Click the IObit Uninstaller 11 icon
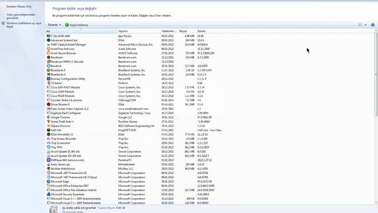 (x=48, y=134)
